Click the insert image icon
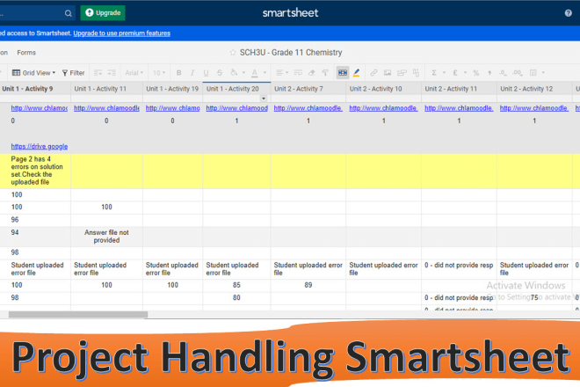 [388, 73]
